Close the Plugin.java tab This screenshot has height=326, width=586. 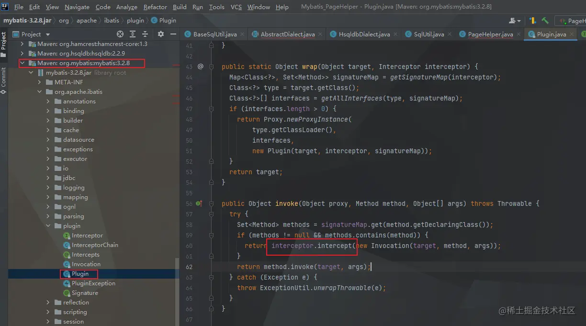(x=572, y=34)
